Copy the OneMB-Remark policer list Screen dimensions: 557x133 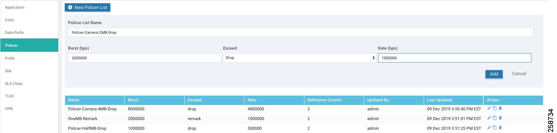pos(494,118)
